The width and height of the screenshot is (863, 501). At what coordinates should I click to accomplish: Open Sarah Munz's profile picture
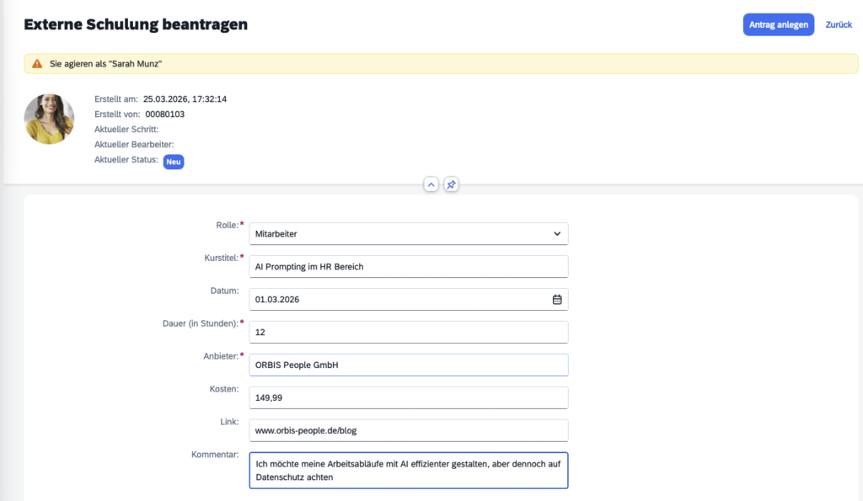[x=49, y=119]
